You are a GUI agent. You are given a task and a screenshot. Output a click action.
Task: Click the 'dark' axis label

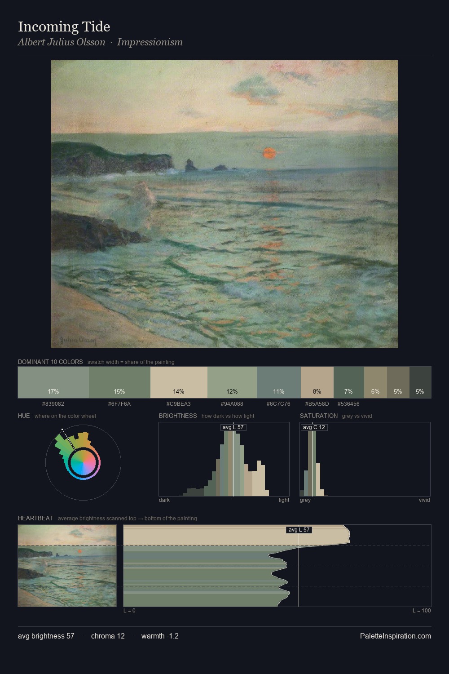164,500
